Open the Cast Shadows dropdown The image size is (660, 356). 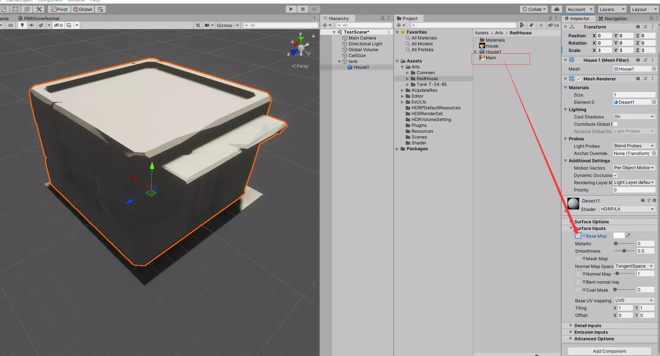(x=634, y=117)
